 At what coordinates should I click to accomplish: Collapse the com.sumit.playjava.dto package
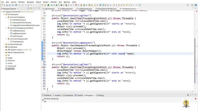pyautogui.click(x=6, y=39)
